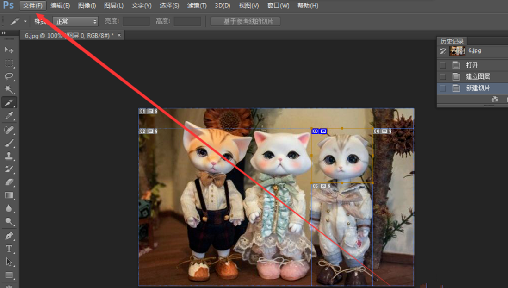
Task: Open the 编辑(E) menu
Action: (60, 6)
